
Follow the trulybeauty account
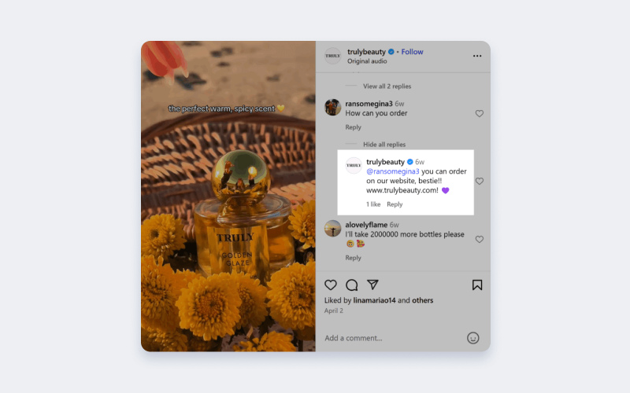[x=412, y=52]
